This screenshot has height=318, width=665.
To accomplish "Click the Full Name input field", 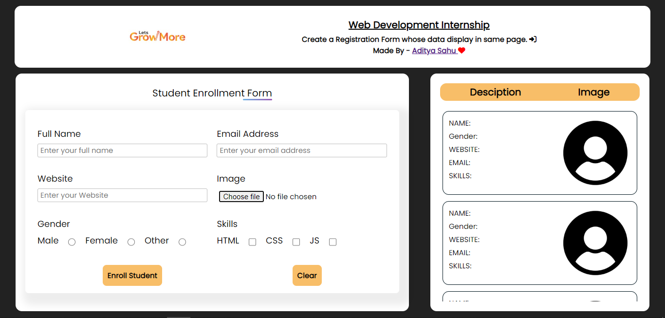I will coord(122,150).
